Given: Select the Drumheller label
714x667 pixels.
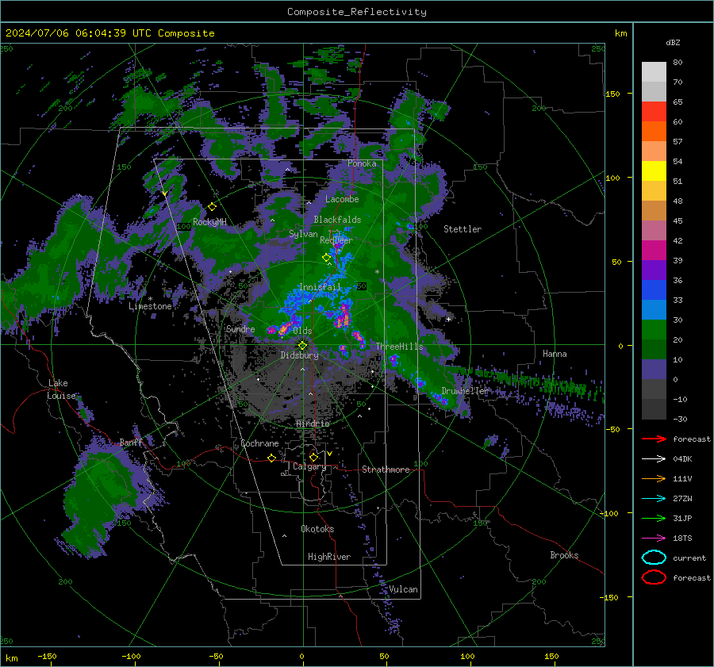Looking at the screenshot, I should point(465,391).
